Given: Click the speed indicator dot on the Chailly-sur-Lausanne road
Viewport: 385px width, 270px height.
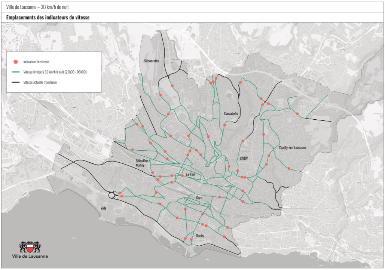Looking at the screenshot, I should (289, 168).
